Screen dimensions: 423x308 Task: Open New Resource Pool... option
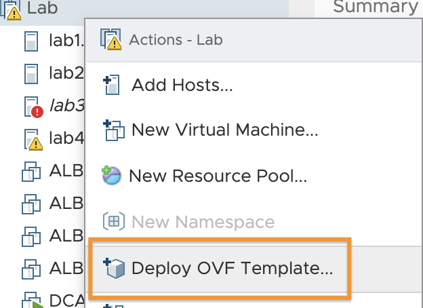coord(218,176)
